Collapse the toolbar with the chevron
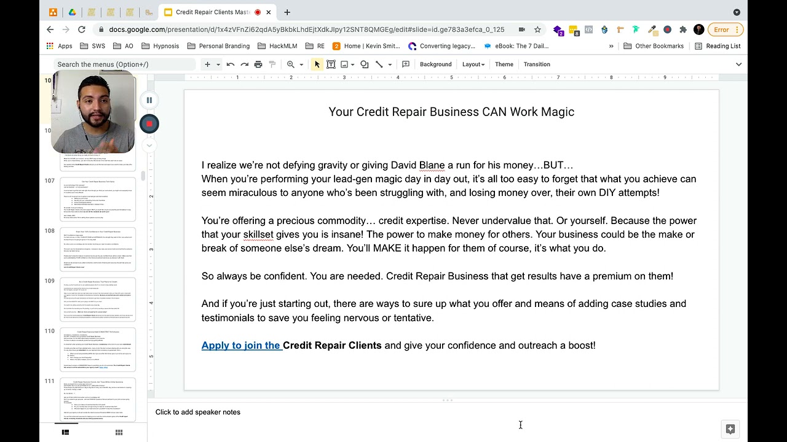Screen dimensions: 787x442 pyautogui.click(x=738, y=64)
